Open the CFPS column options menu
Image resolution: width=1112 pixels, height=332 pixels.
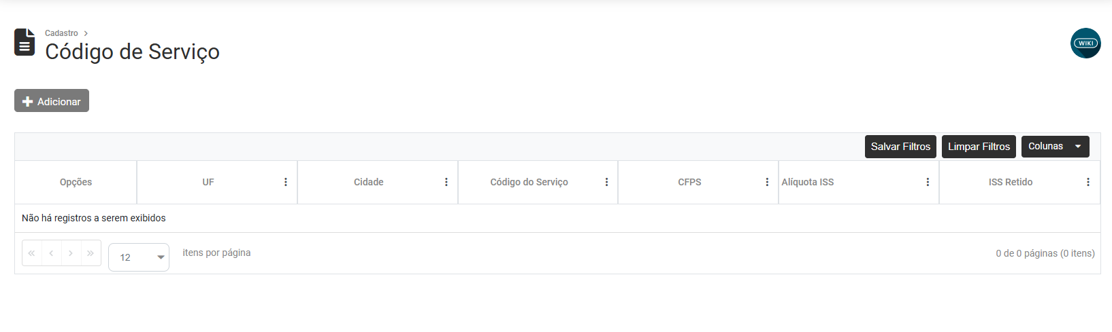pos(767,182)
